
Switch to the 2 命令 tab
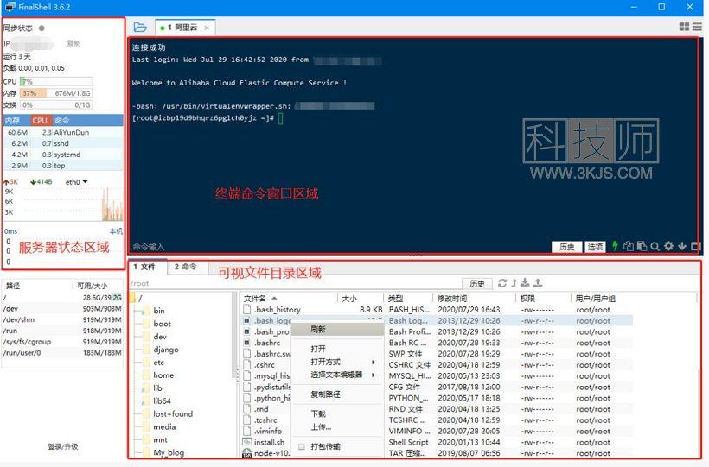pos(186,267)
